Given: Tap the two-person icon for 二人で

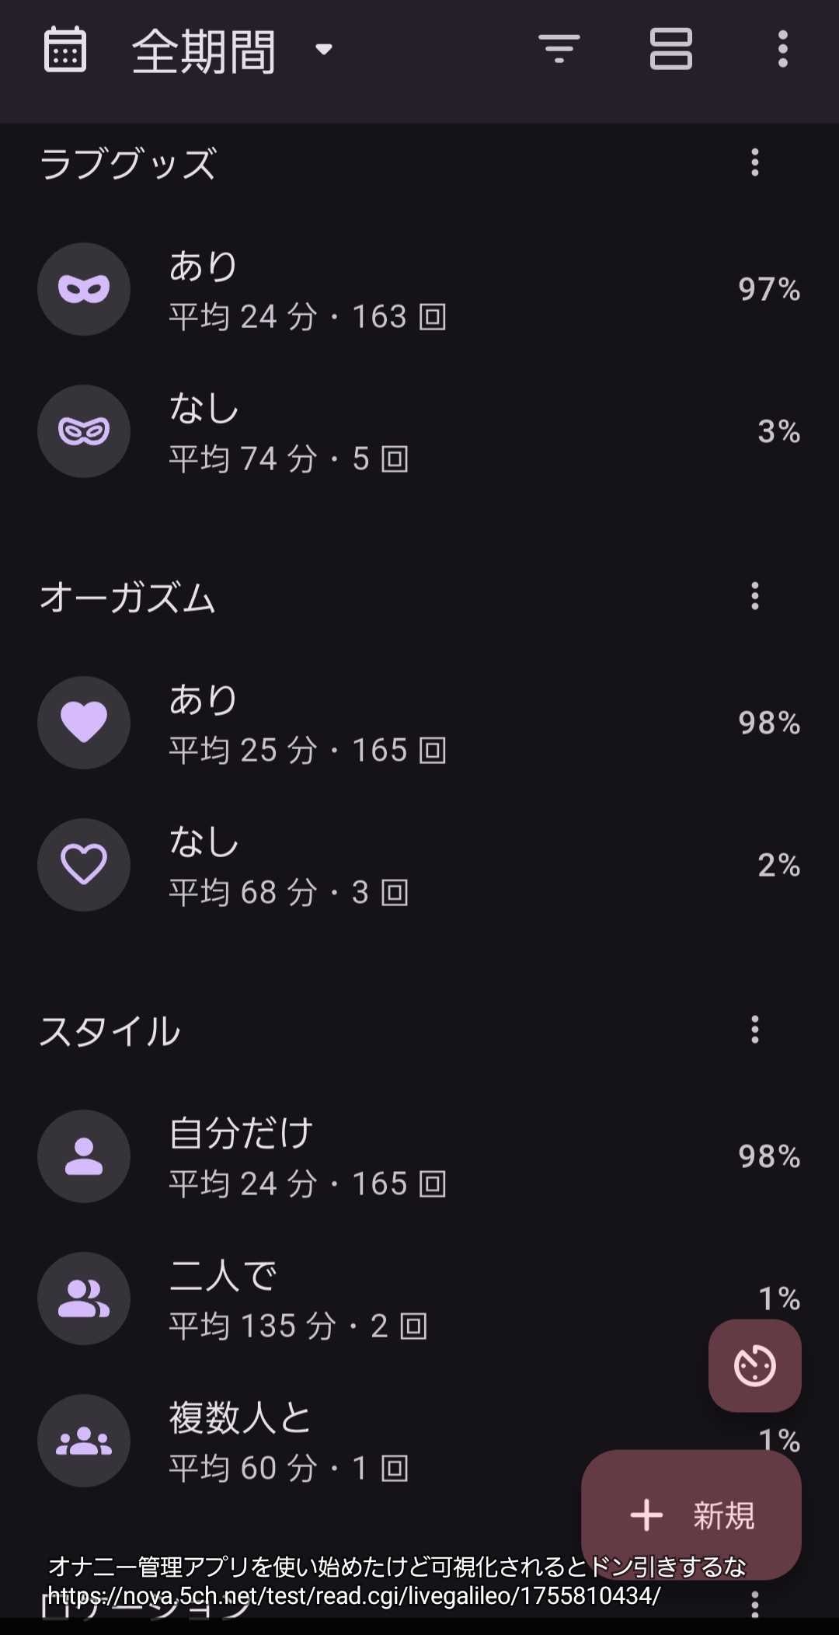Looking at the screenshot, I should coord(84,1299).
